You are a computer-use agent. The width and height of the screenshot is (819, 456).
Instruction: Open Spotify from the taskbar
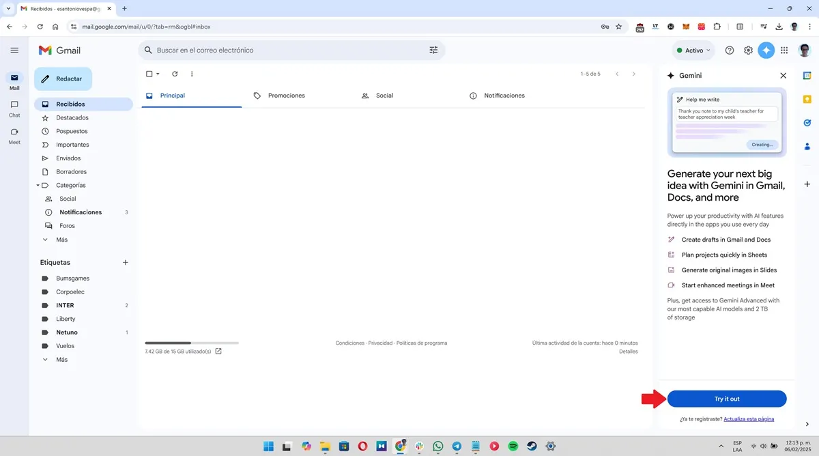[x=513, y=446]
